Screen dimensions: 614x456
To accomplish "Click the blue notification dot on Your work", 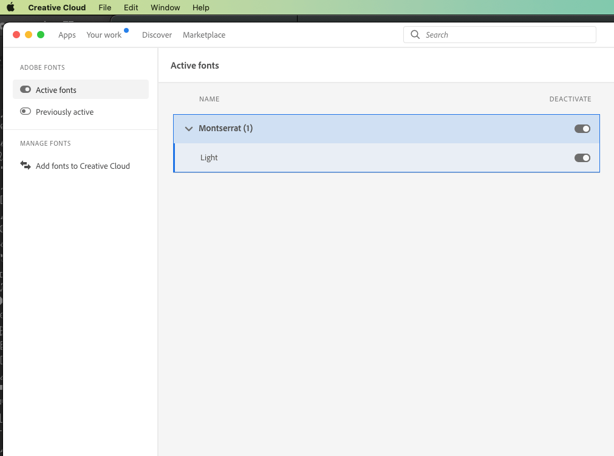I will tap(126, 30).
